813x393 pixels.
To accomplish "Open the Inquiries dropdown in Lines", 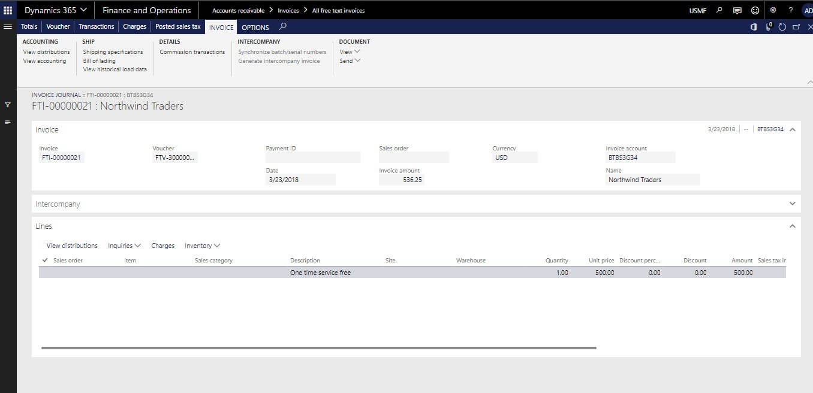I will point(125,246).
